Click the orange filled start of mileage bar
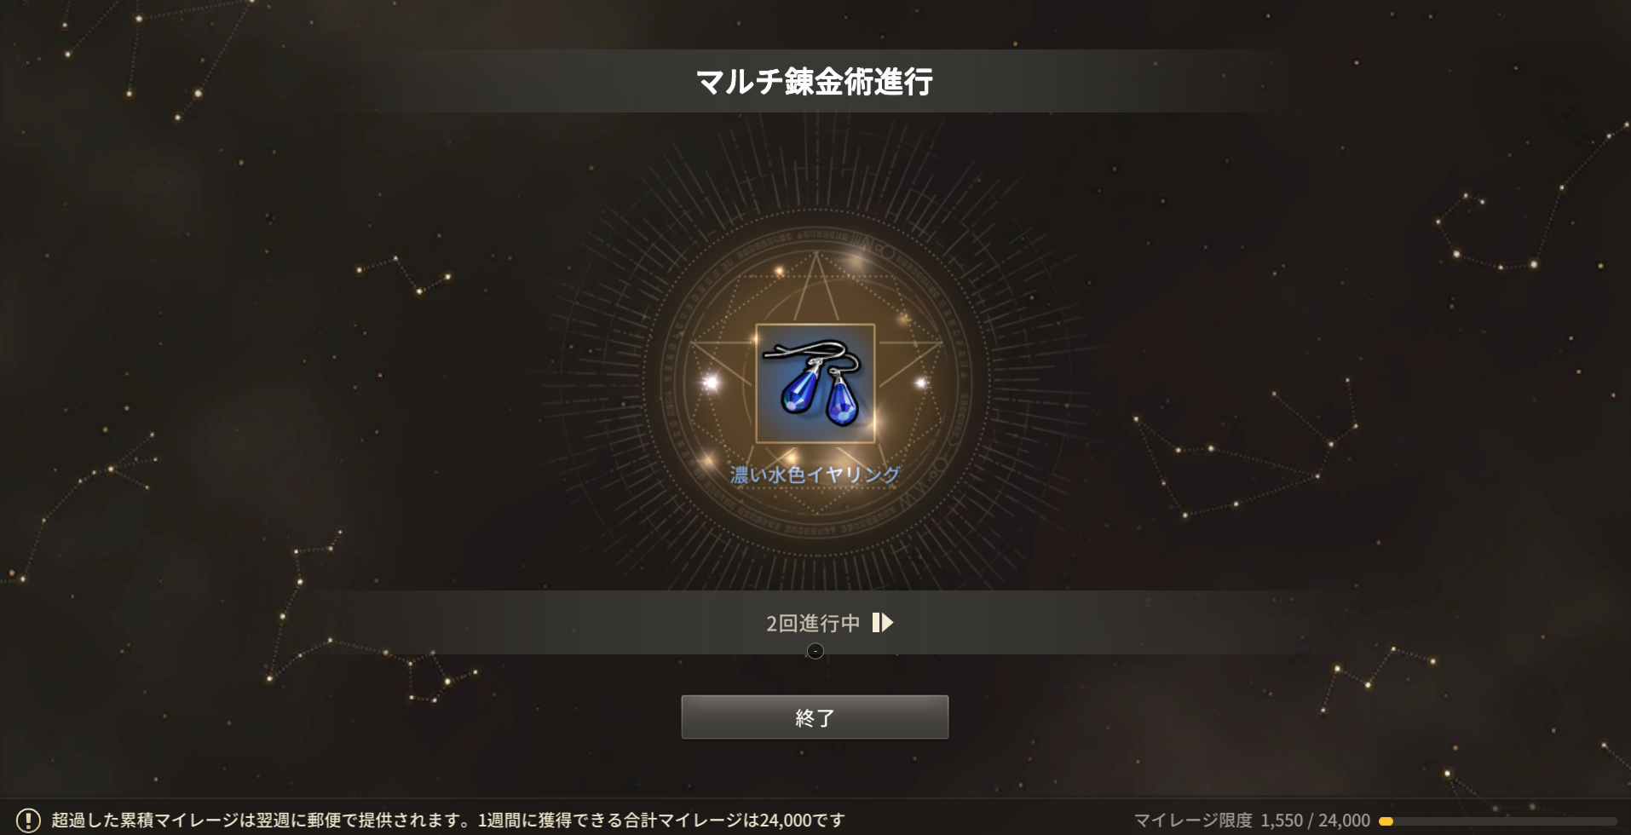The height and width of the screenshot is (835, 1631). click(x=1386, y=821)
